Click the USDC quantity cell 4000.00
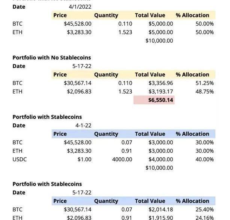 point(122,159)
